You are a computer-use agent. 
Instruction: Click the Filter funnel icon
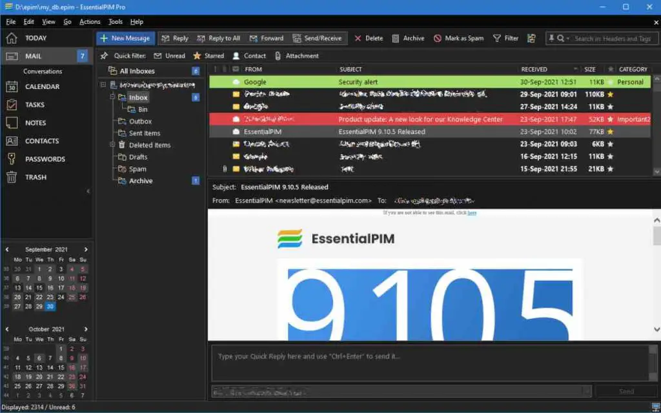[x=497, y=38]
